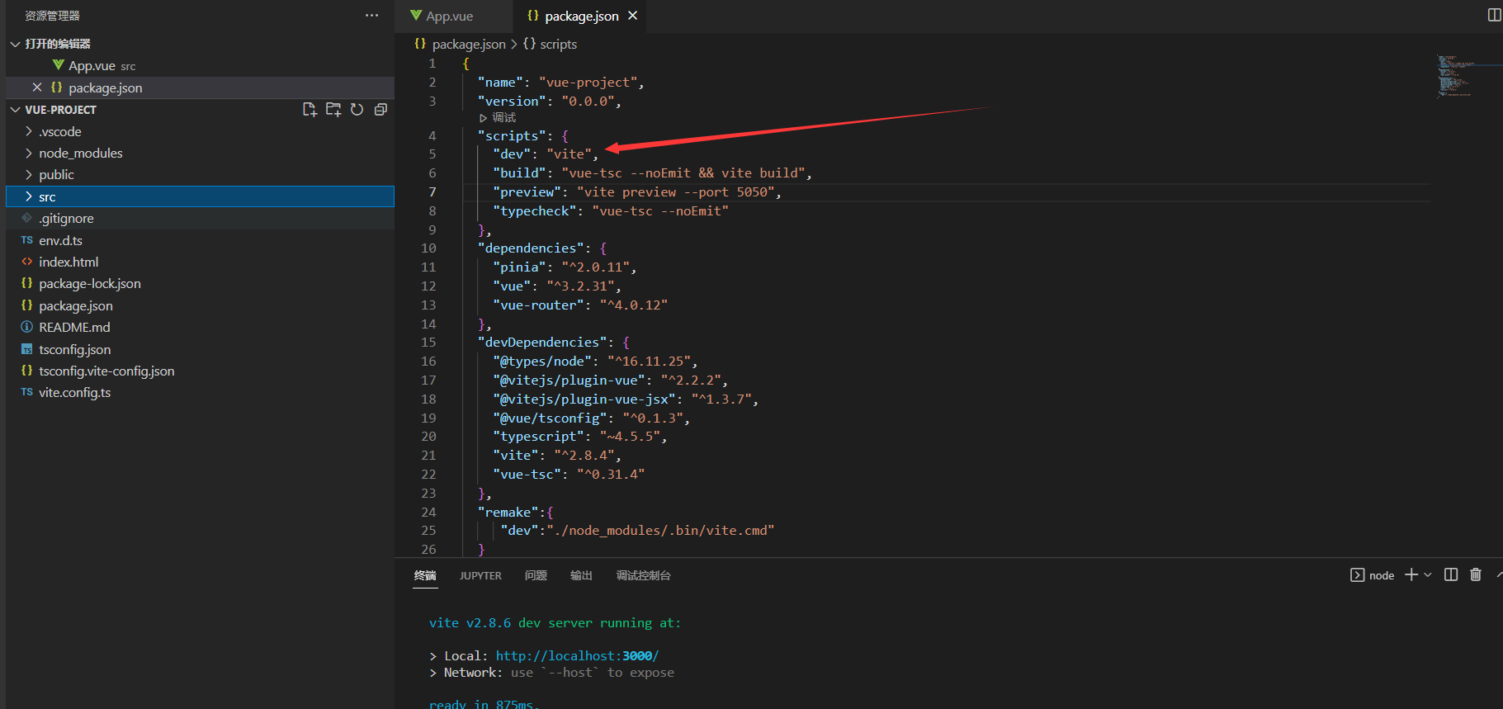1503x709 pixels.
Task: Open the JUPYTER panel tab
Action: tap(480, 576)
